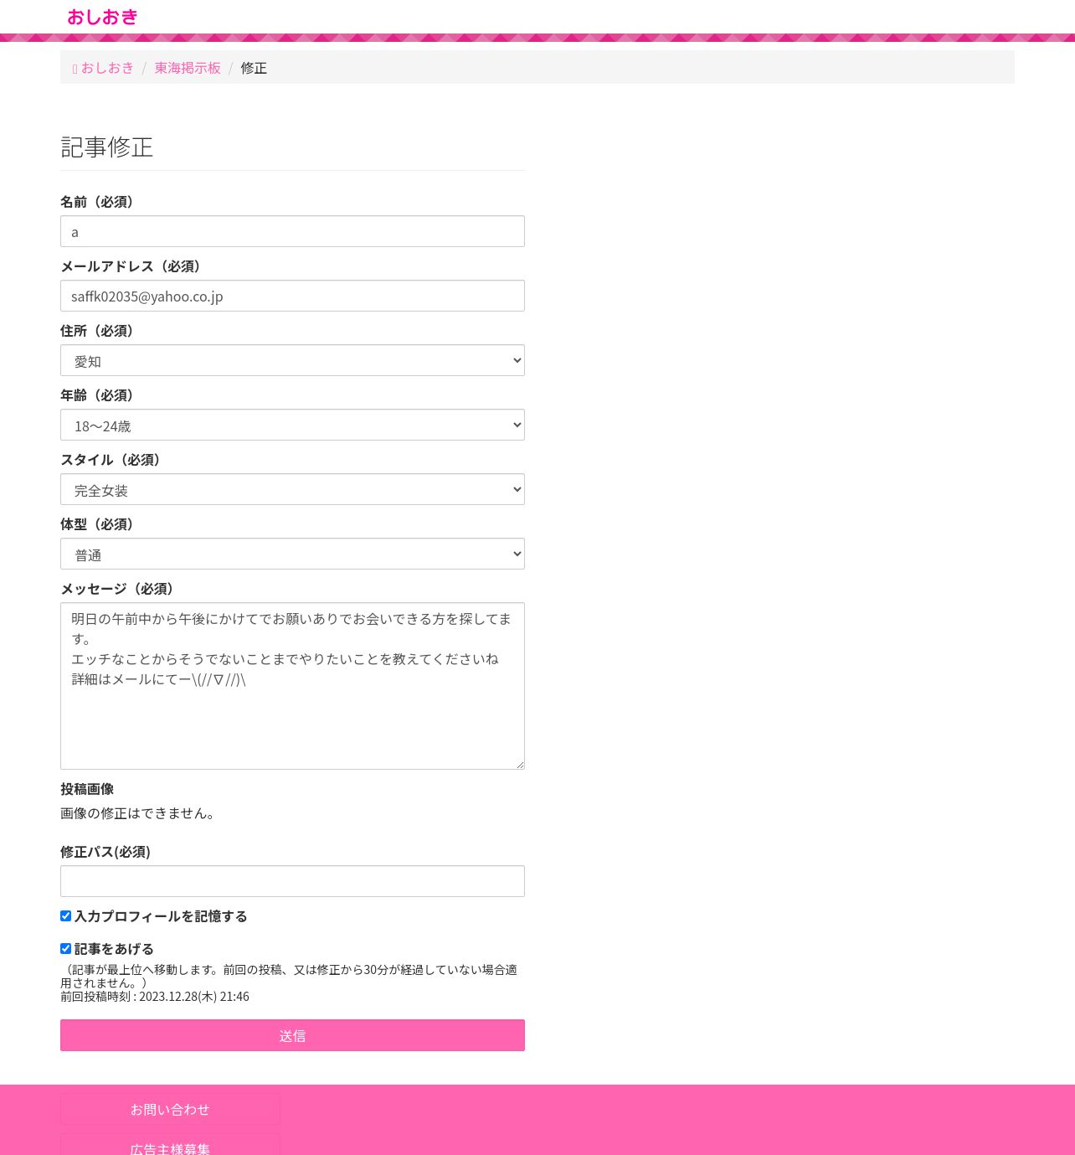Expand the 体型 dropdown showing 普通
Image resolution: width=1075 pixels, height=1155 pixels.
(292, 554)
